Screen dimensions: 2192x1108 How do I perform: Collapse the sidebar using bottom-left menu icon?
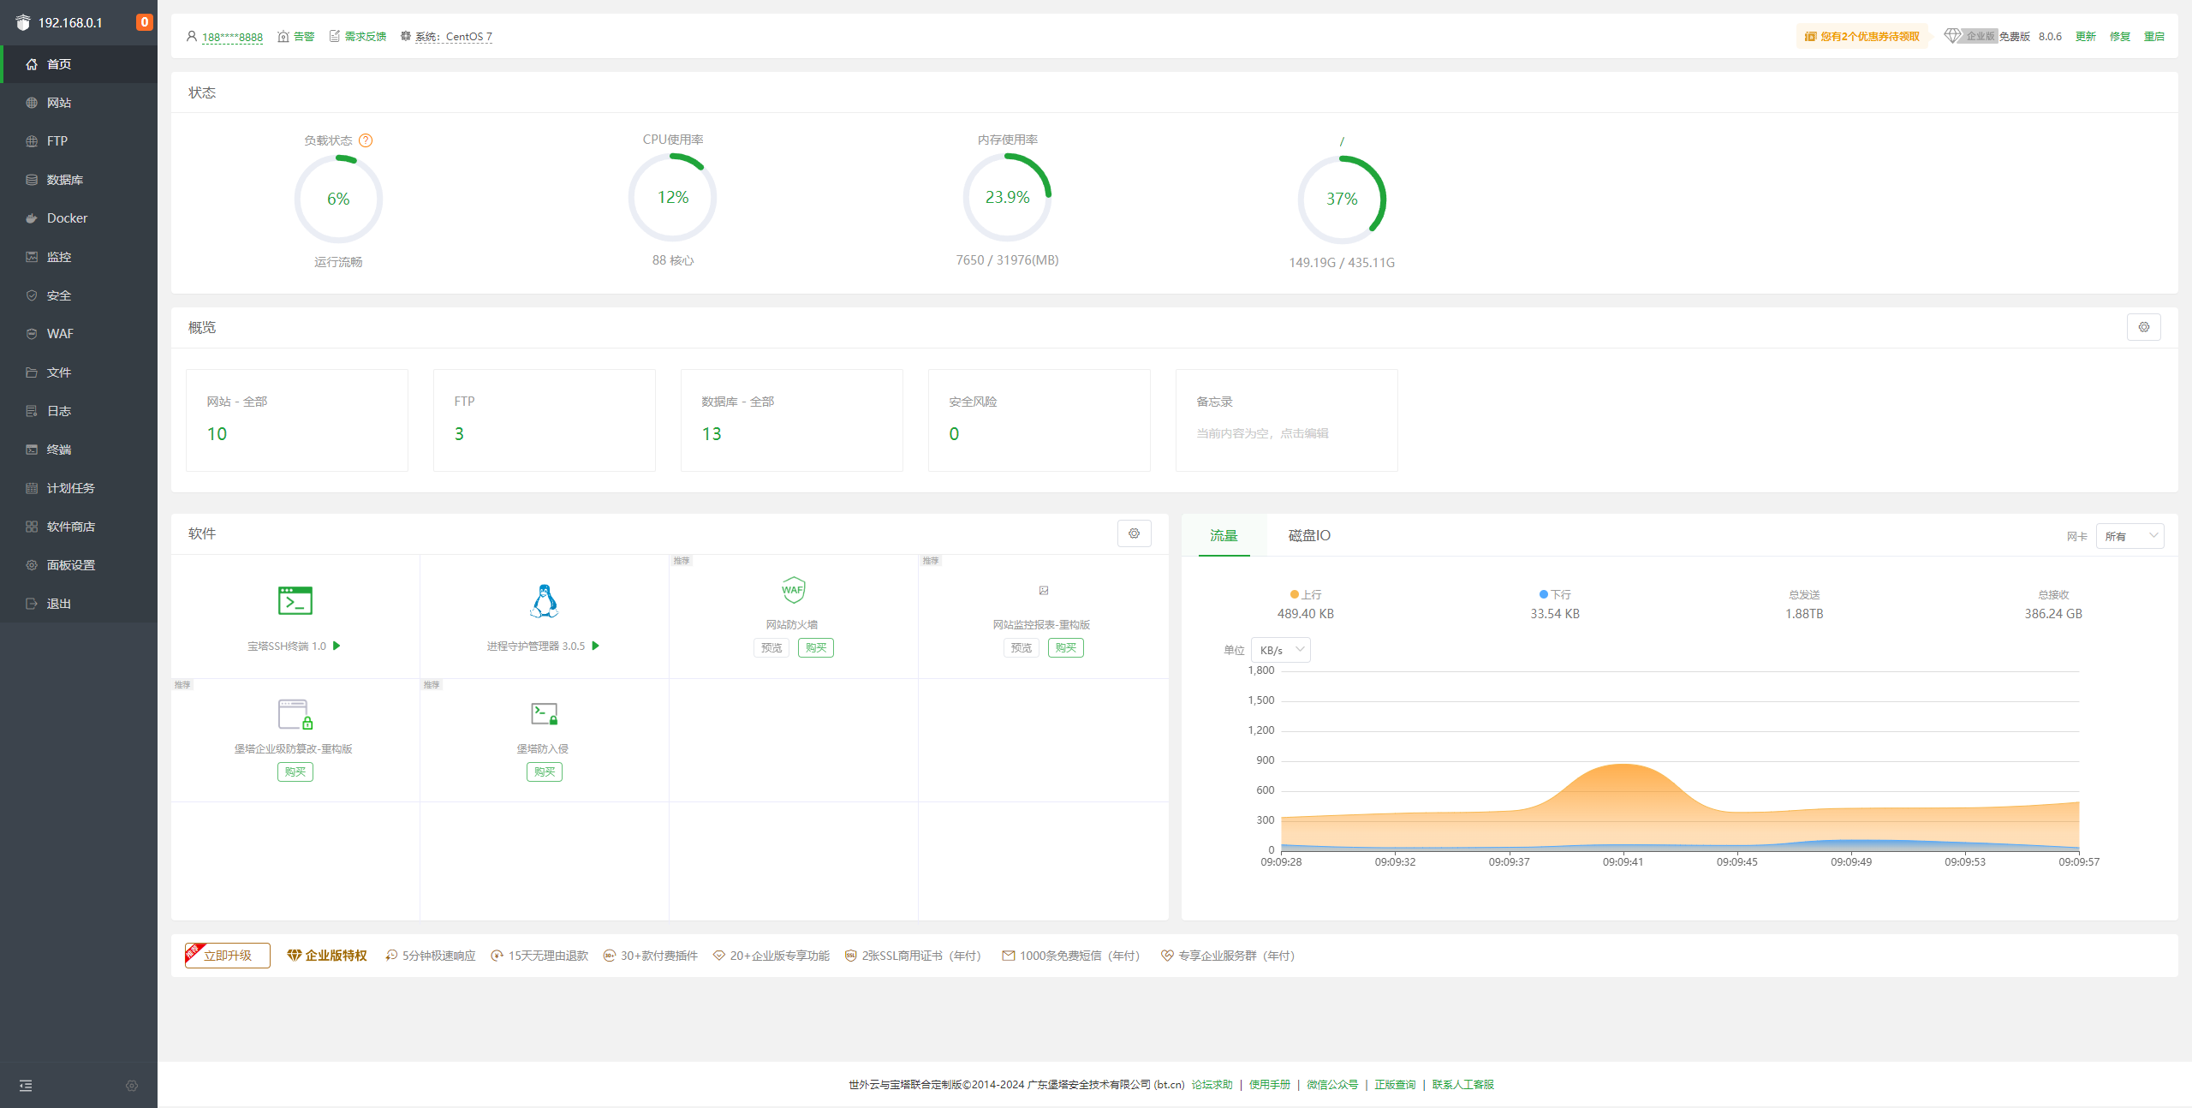click(x=26, y=1086)
